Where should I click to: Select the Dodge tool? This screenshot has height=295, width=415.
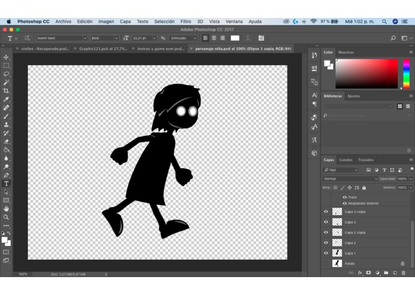[x=6, y=167]
